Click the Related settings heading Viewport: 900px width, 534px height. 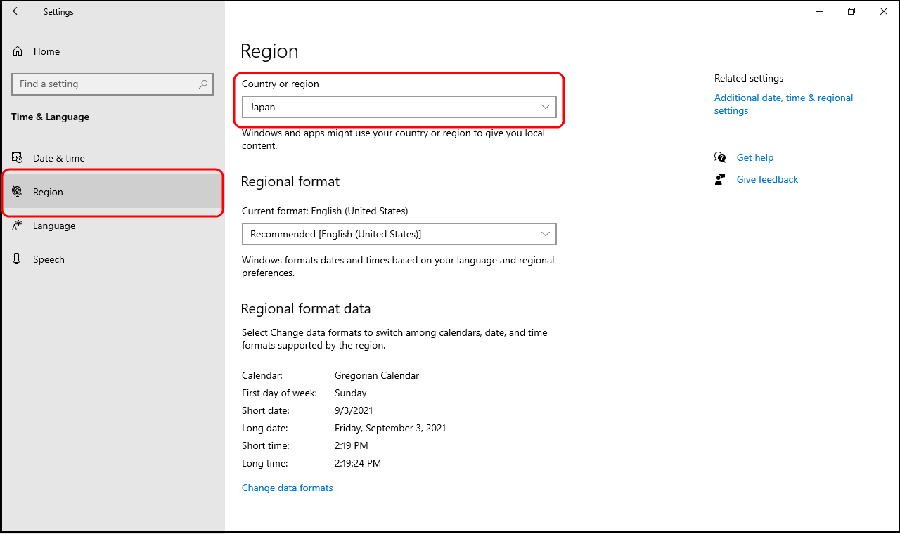(749, 78)
